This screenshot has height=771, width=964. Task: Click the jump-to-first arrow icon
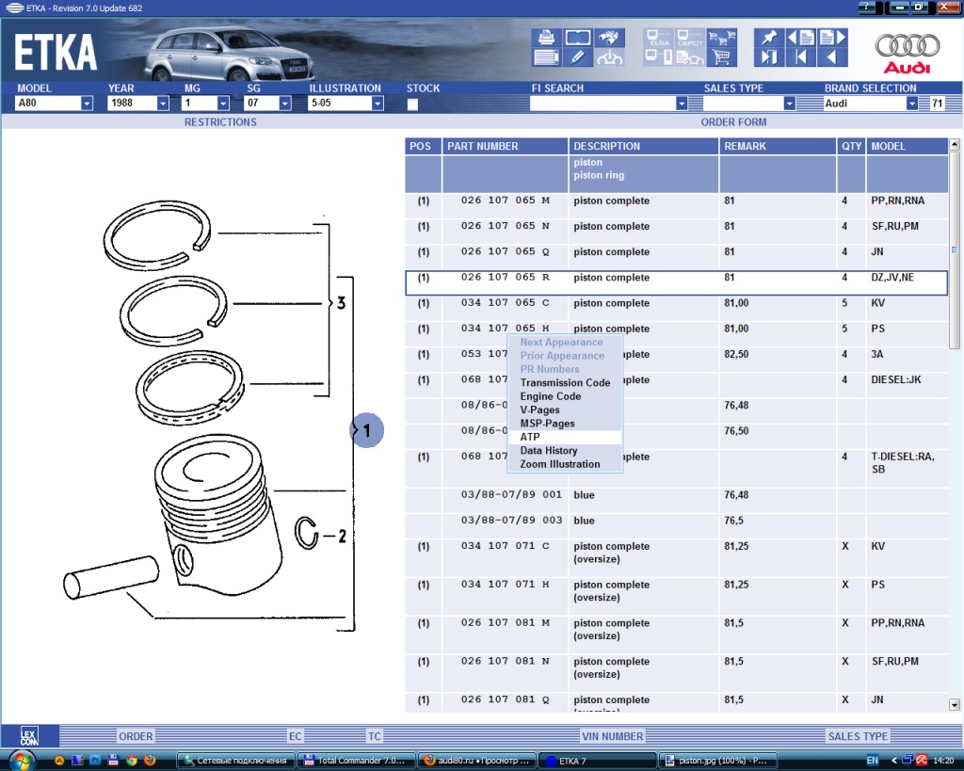coord(800,57)
